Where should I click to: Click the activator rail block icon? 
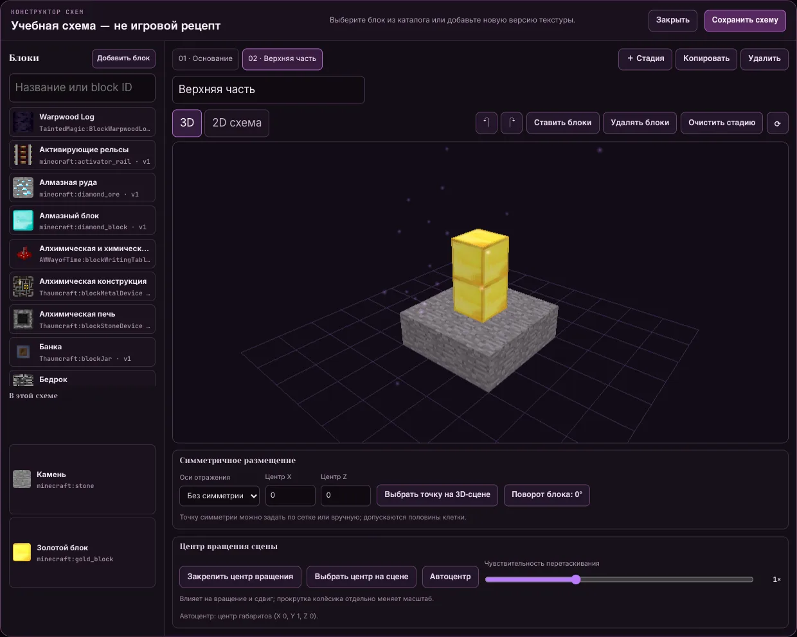pyautogui.click(x=23, y=155)
